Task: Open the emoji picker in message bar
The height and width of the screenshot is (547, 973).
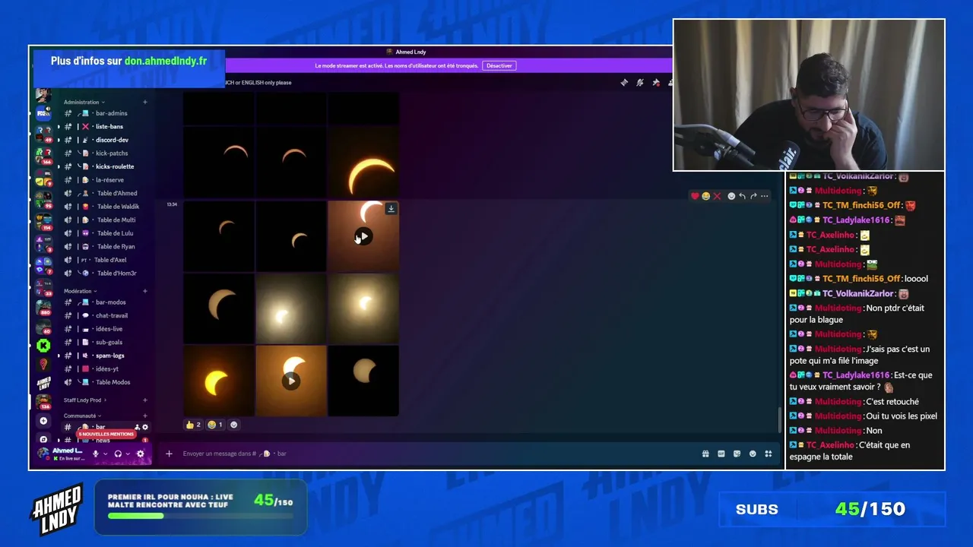Action: (753, 454)
